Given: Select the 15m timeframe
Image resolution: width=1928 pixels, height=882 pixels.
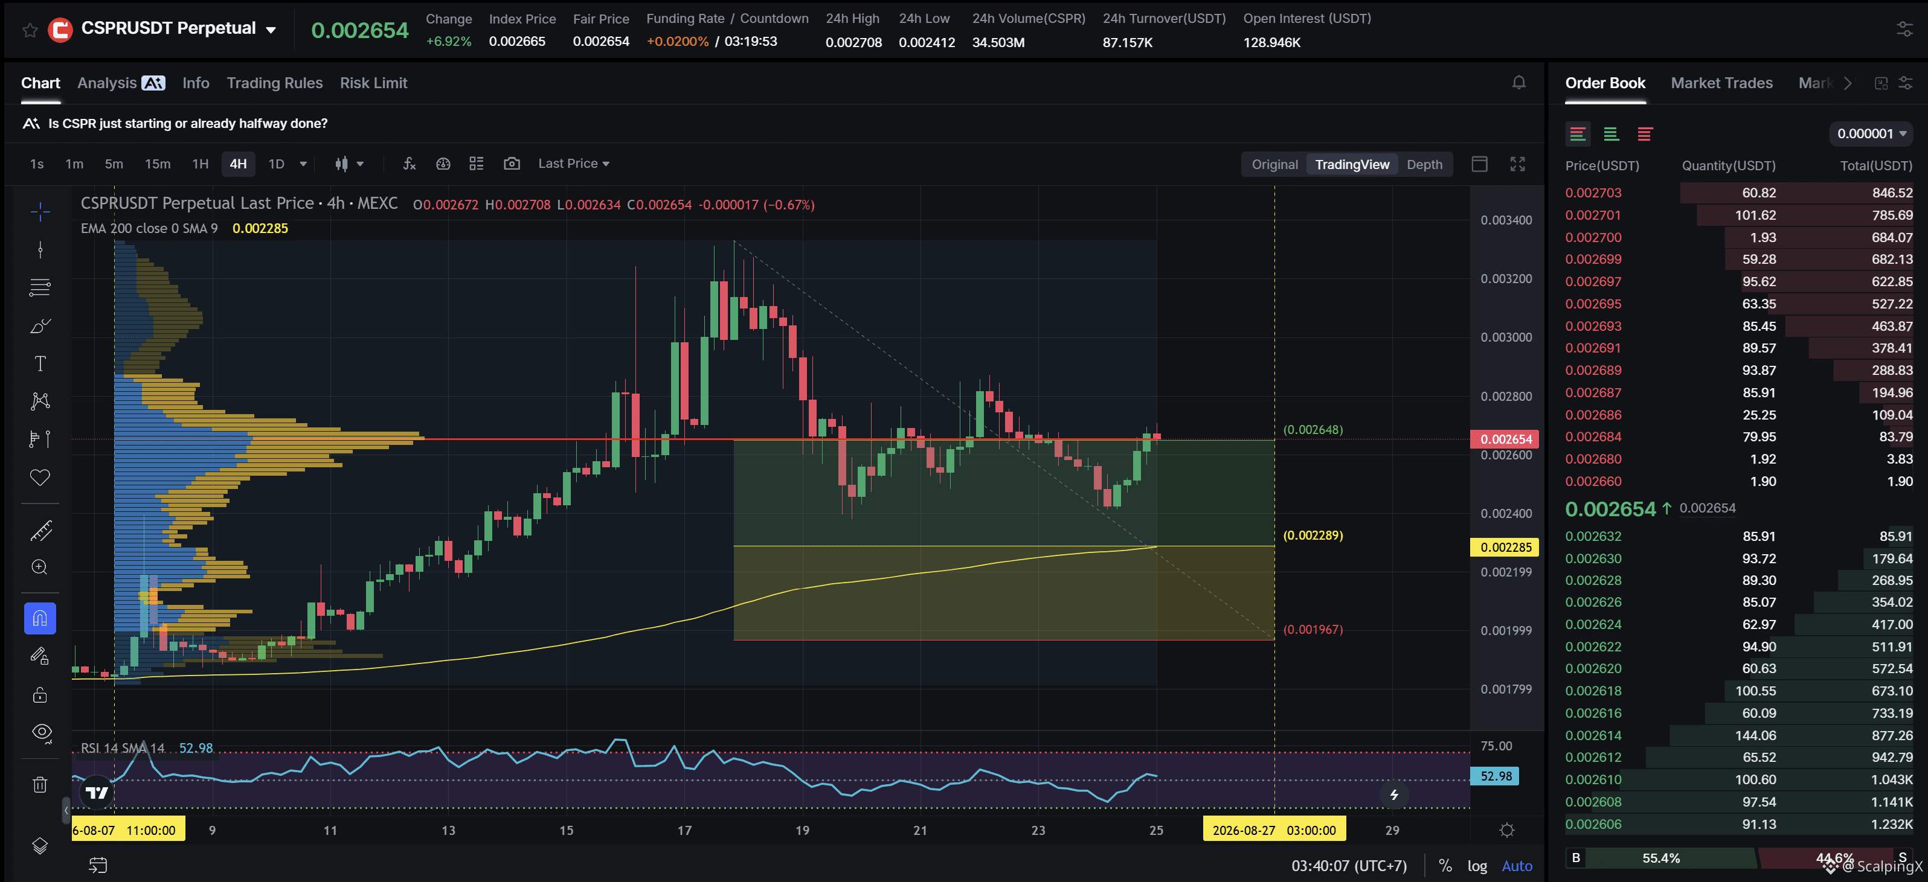Looking at the screenshot, I should tap(157, 164).
